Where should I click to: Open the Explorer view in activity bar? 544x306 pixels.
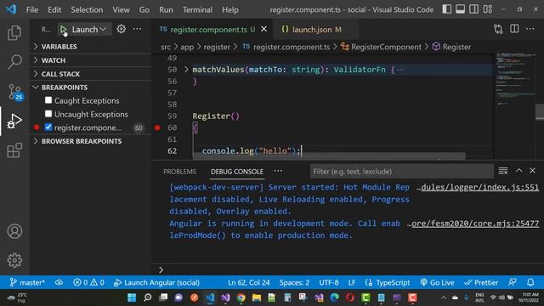(14, 32)
